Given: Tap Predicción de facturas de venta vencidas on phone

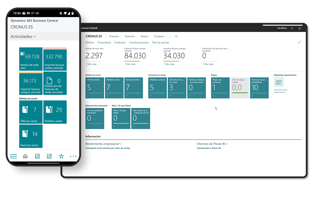Looking at the screenshot, I should point(55,83).
